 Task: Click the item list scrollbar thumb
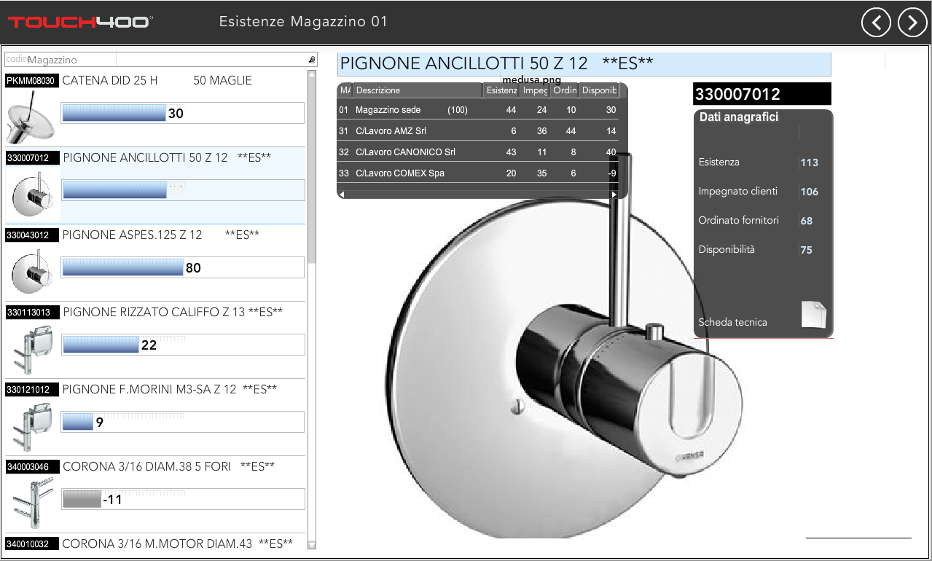click(x=312, y=170)
